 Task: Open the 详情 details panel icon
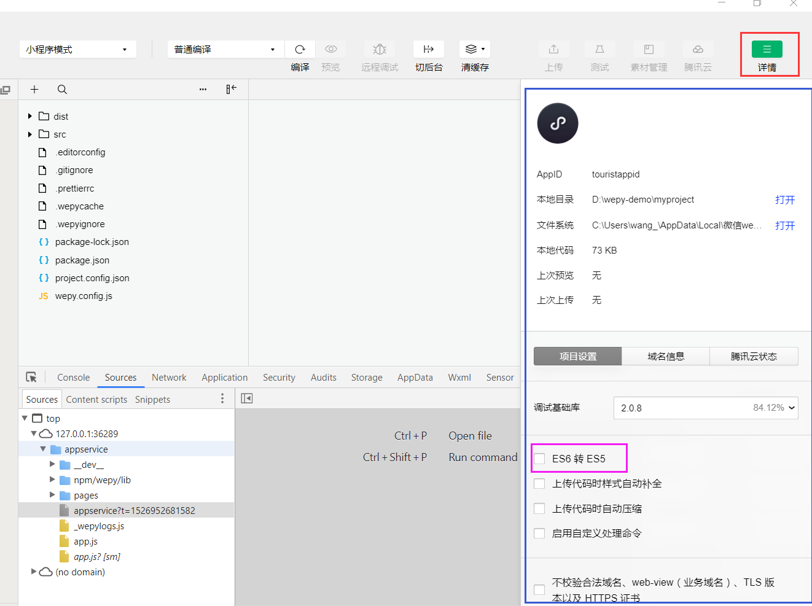click(767, 49)
